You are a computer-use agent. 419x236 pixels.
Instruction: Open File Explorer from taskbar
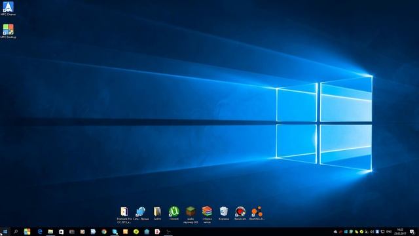tap(50, 231)
